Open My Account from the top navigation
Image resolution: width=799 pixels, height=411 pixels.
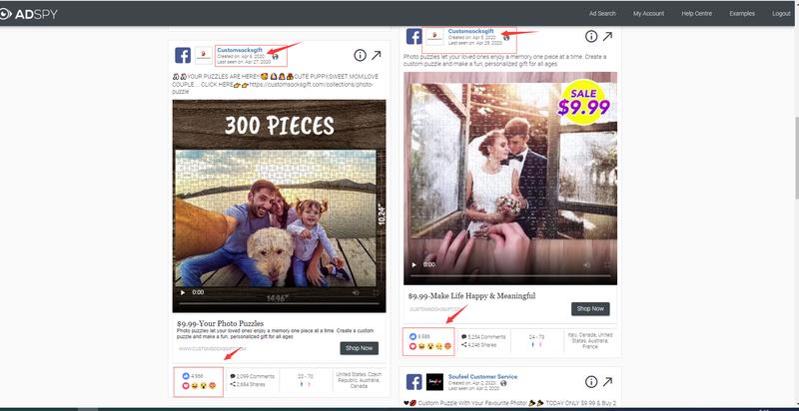pyautogui.click(x=647, y=13)
